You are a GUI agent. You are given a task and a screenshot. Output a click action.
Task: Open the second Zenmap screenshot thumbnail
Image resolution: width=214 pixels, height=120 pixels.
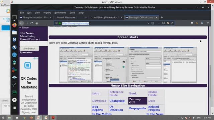tap(110, 65)
